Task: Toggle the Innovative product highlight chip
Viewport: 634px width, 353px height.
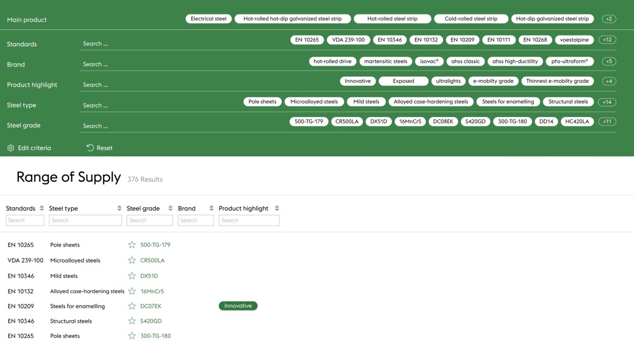Action: coord(358,81)
